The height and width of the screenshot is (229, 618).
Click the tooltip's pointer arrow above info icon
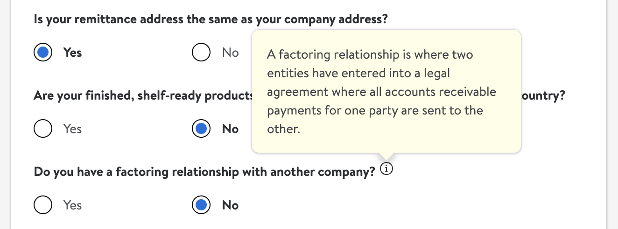click(386, 157)
